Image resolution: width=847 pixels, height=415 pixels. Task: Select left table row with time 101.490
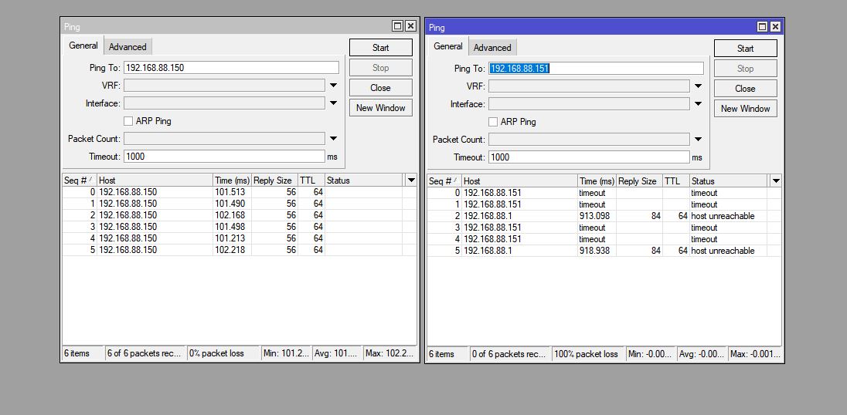[240, 204]
